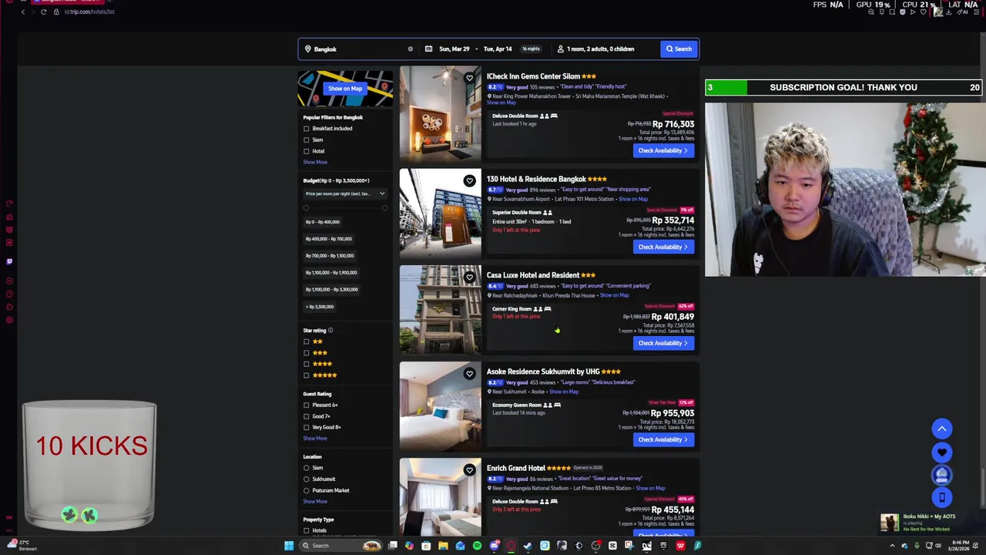Open Epic Games launcher from taskbar
Viewport: 986px width, 555px height.
(x=663, y=546)
